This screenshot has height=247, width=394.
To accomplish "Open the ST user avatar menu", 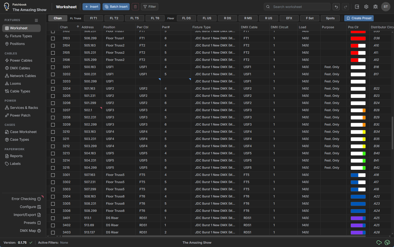I will (386, 7).
